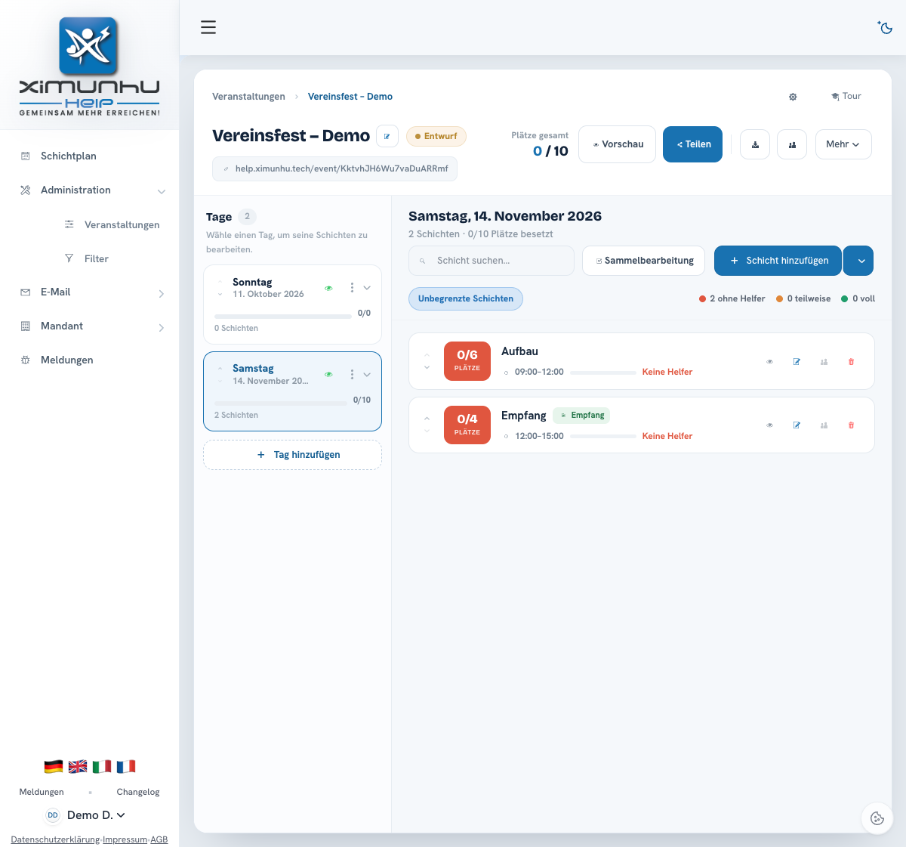Click Schicht hinzufügen button
Screen dimensions: 906x847
778,261
